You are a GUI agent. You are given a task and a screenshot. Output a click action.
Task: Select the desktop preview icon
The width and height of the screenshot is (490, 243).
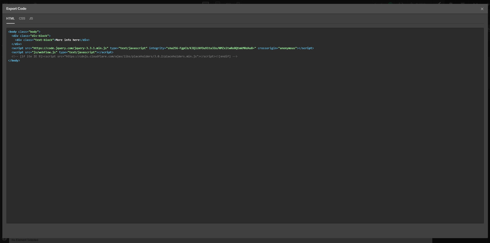click(x=205, y=4)
